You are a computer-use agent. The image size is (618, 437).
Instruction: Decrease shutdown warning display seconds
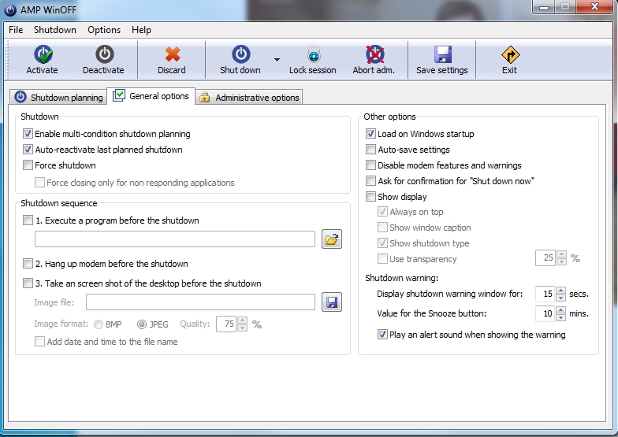561,298
